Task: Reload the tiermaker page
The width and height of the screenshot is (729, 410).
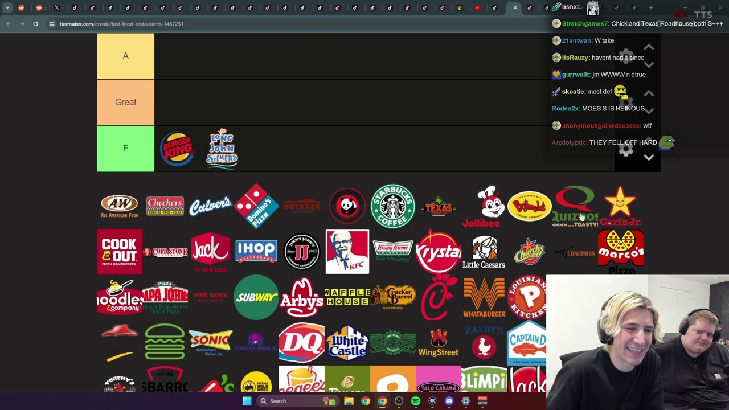Action: [35, 24]
